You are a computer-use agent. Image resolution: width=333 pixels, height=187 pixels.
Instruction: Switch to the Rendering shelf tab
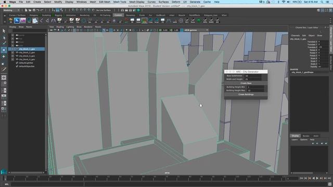pos(84,15)
